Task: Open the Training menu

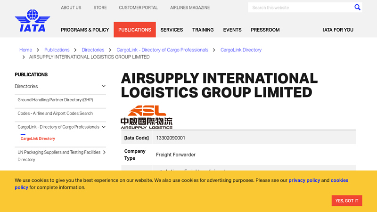Action: 203,30
